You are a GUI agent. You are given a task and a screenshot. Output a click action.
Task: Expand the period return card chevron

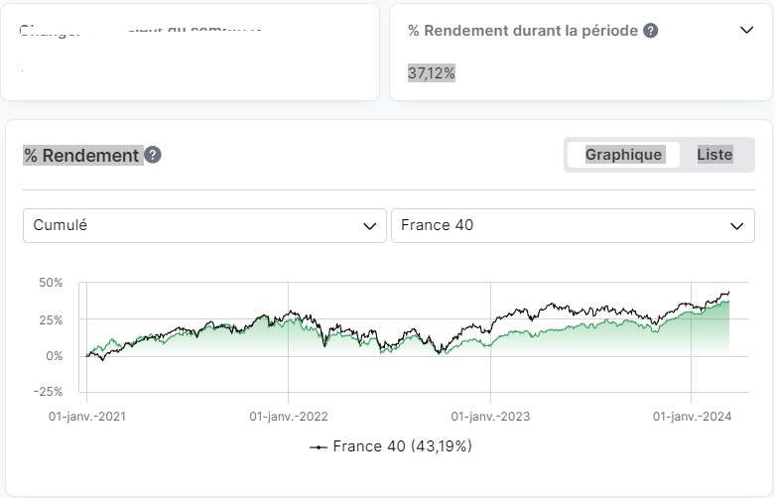pyautogui.click(x=747, y=30)
